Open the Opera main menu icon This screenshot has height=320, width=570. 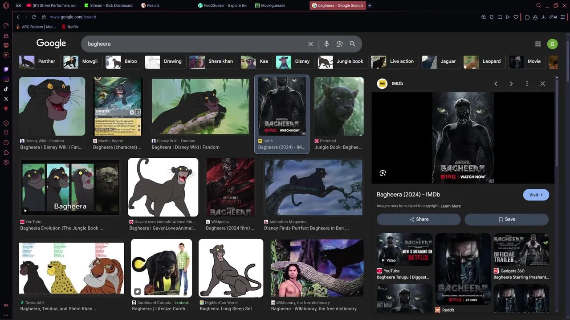6,5
